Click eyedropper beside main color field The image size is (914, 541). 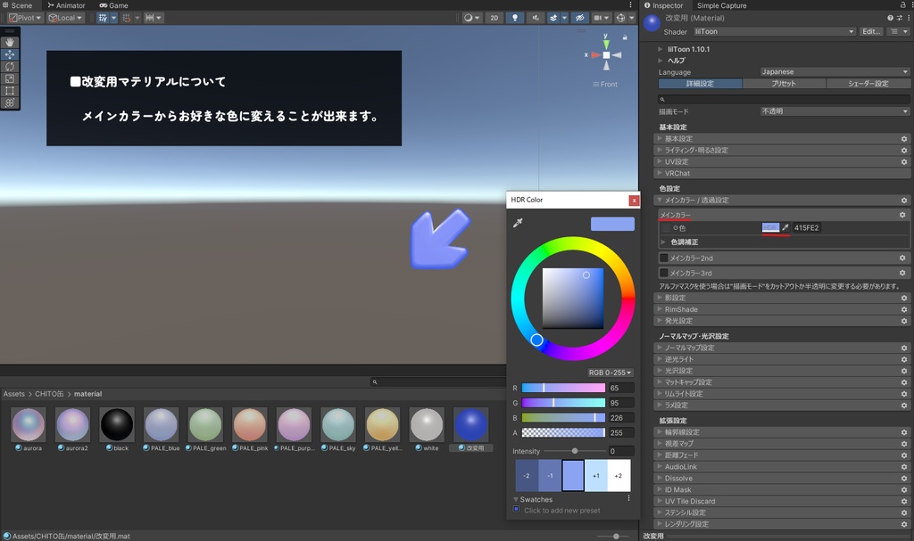(x=785, y=227)
